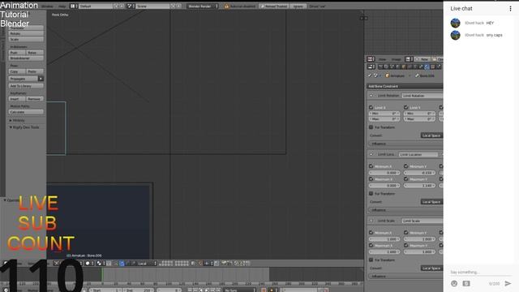The height and width of the screenshot is (292, 519).
Task: Click the pose Copy button
Action: pos(17,71)
